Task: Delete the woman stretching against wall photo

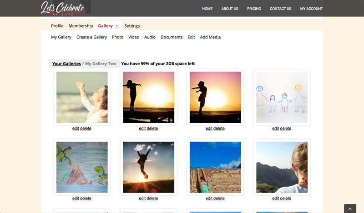Action: pos(219,198)
